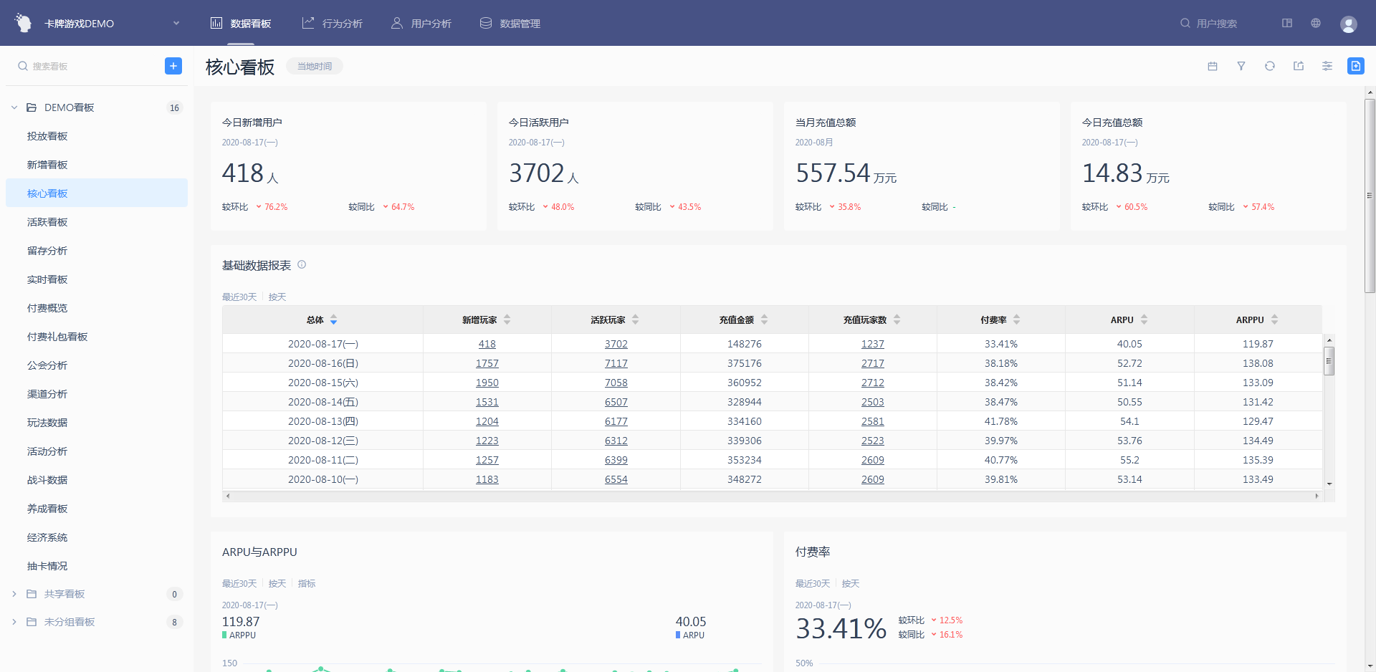Screen dimensions: 1376x672
Task: Refresh the dashboard data
Action: (1270, 66)
